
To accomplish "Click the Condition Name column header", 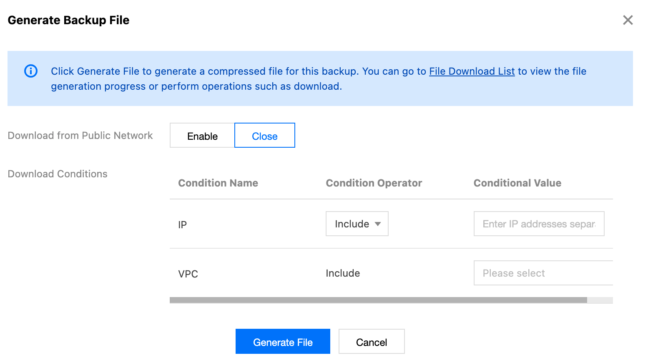I will coord(218,183).
